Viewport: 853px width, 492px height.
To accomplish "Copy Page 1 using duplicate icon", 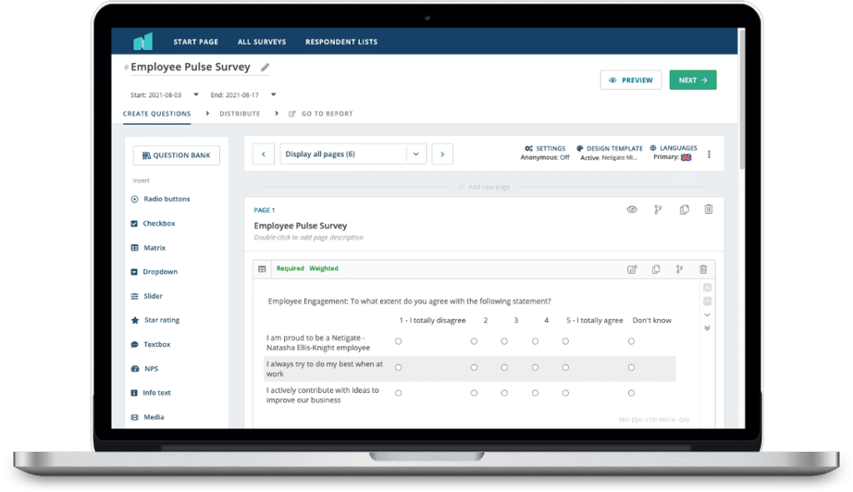I will pos(684,210).
